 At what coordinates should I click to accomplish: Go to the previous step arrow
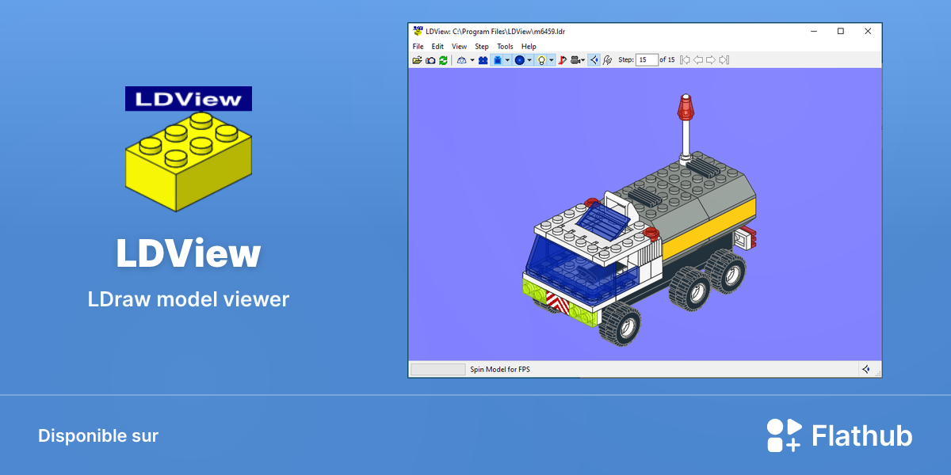698,60
